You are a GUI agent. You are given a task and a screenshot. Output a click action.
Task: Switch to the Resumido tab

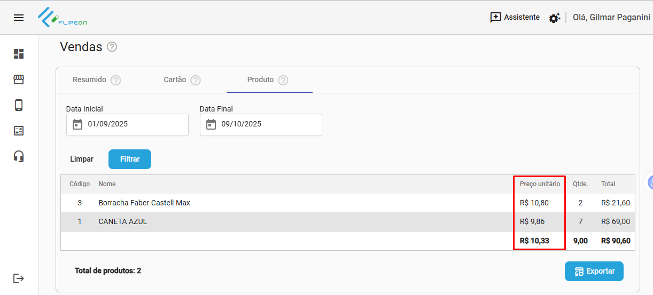(x=89, y=79)
